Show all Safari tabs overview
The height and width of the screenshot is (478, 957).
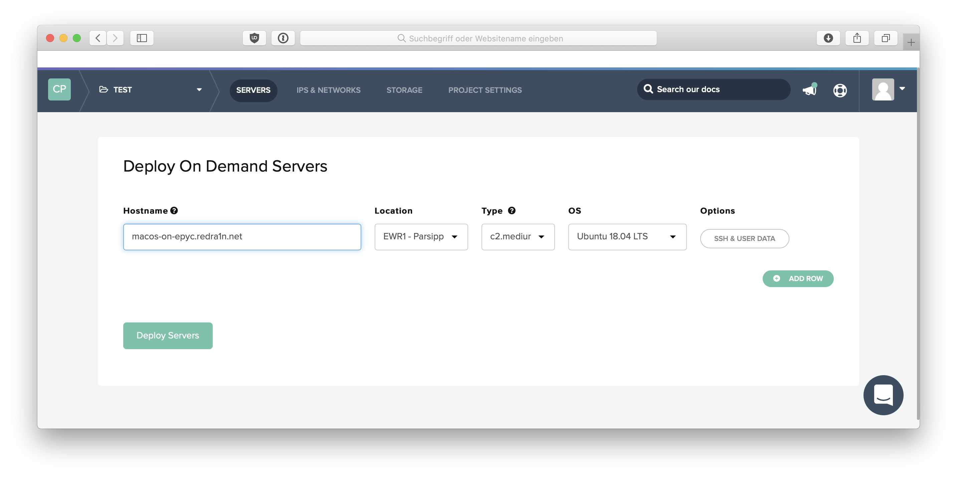pos(886,38)
